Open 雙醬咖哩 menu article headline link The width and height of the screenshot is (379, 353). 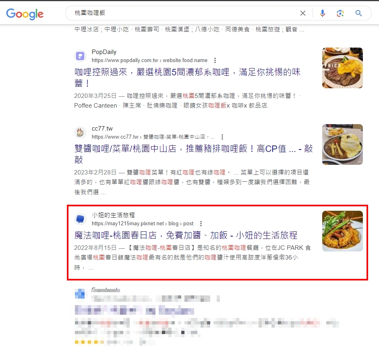193,154
